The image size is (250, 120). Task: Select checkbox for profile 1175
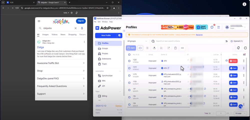coord(129,75)
